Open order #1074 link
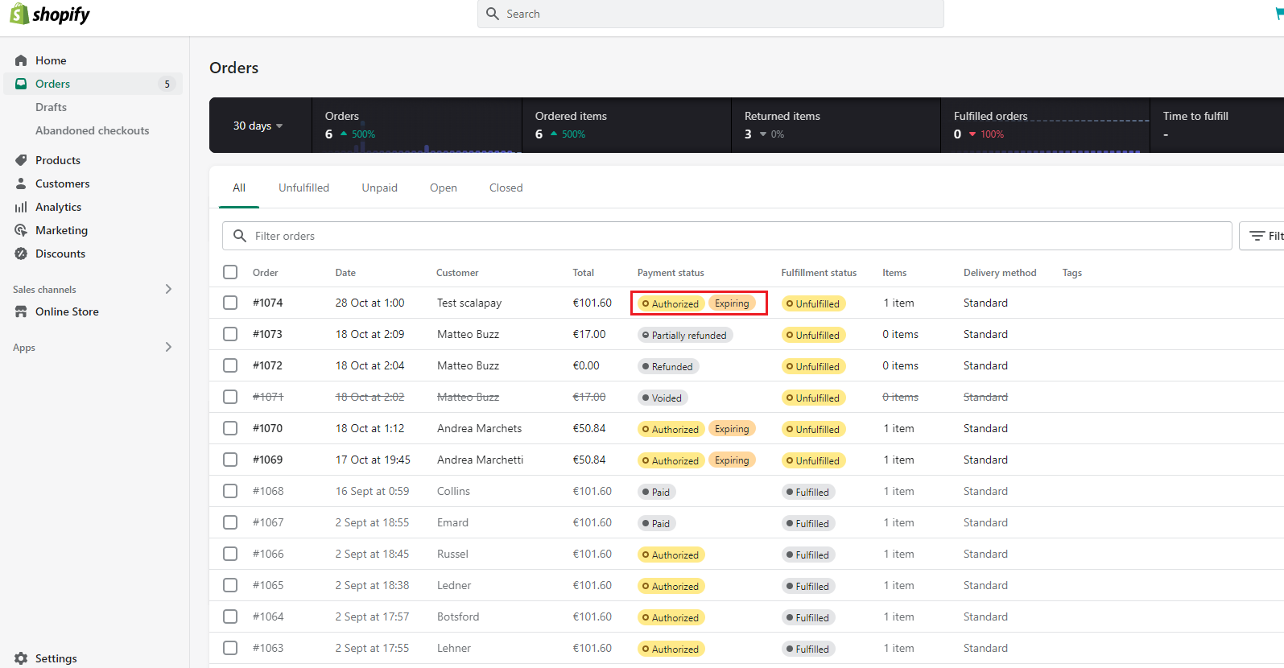The image size is (1284, 668). (267, 303)
